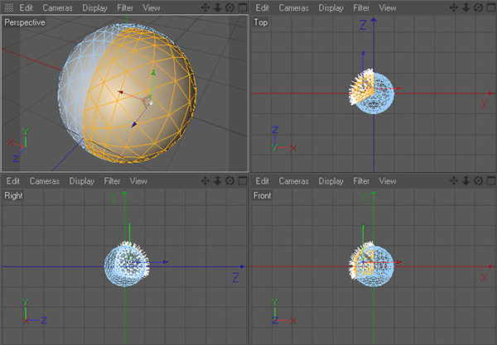Toggle maximize icon of the Perspective viewport
Screen dimensions: 497x345
[243, 7]
